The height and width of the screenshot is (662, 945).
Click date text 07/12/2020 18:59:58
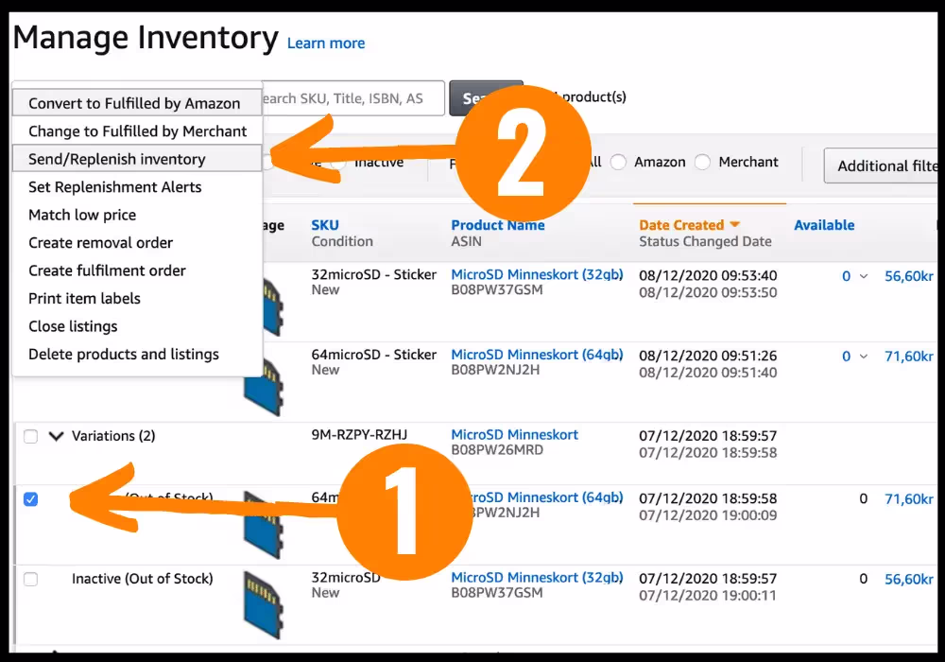point(708,498)
